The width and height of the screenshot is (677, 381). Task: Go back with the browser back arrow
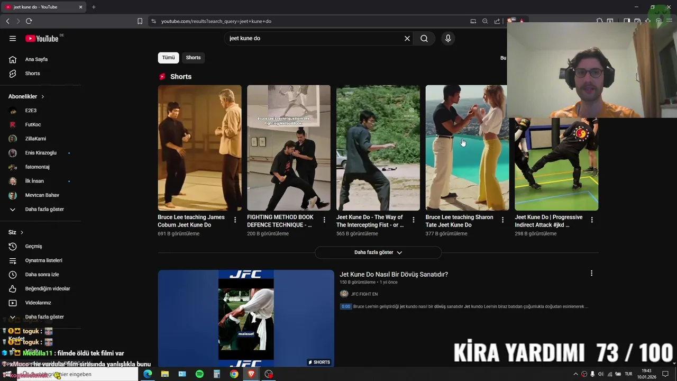[8, 21]
